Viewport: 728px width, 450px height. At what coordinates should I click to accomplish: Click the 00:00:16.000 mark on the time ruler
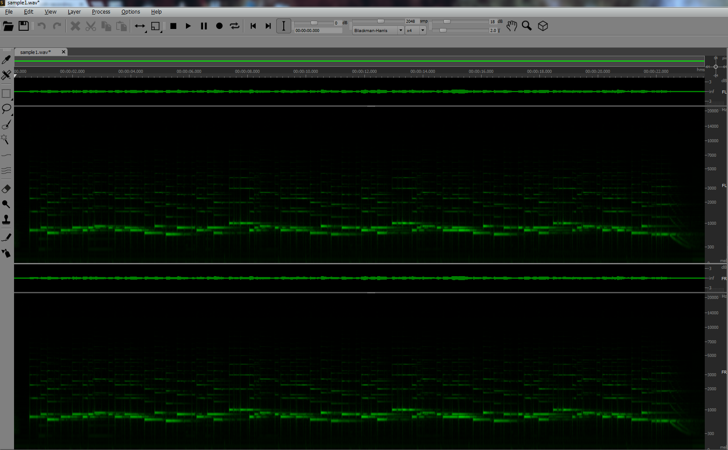[x=481, y=71]
